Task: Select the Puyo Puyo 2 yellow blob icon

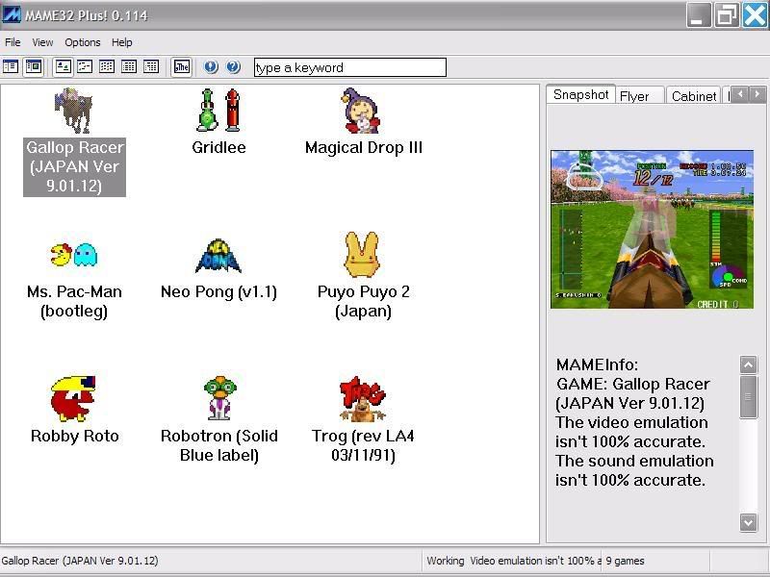Action: (362, 255)
